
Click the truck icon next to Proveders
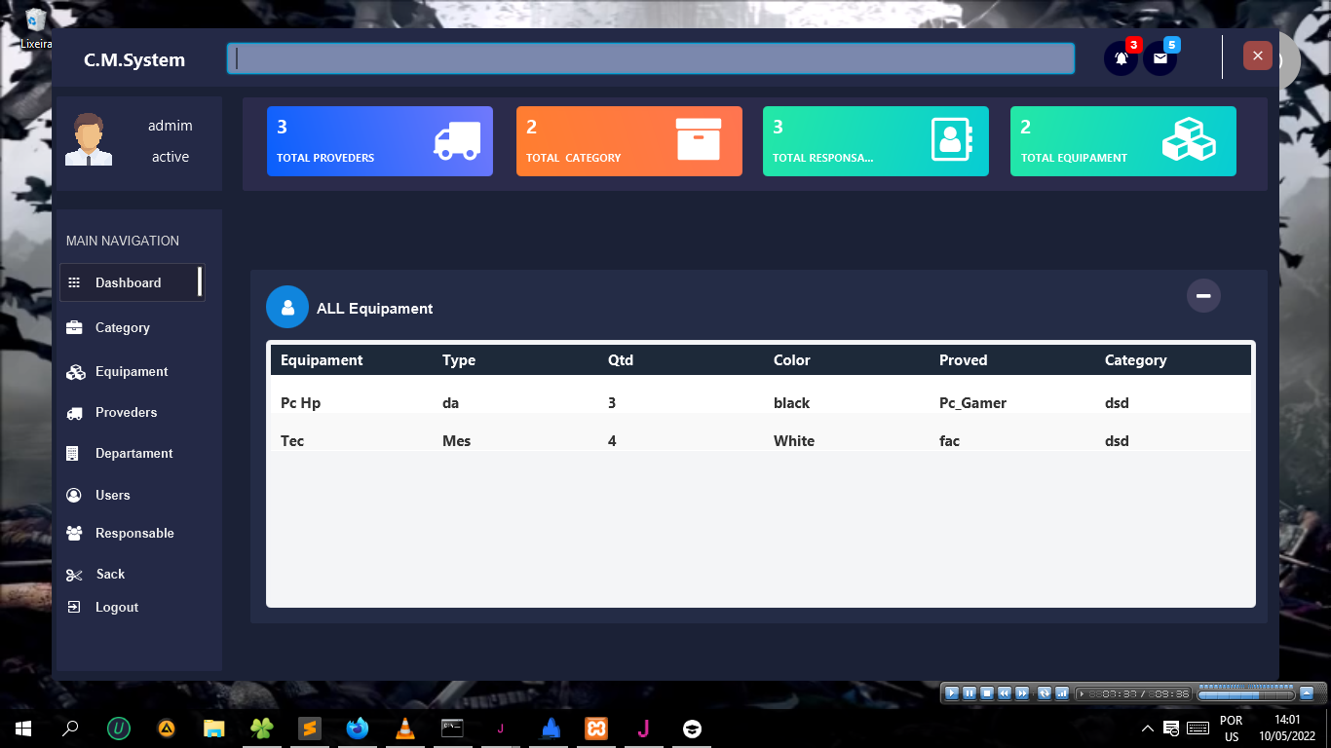[x=74, y=413]
